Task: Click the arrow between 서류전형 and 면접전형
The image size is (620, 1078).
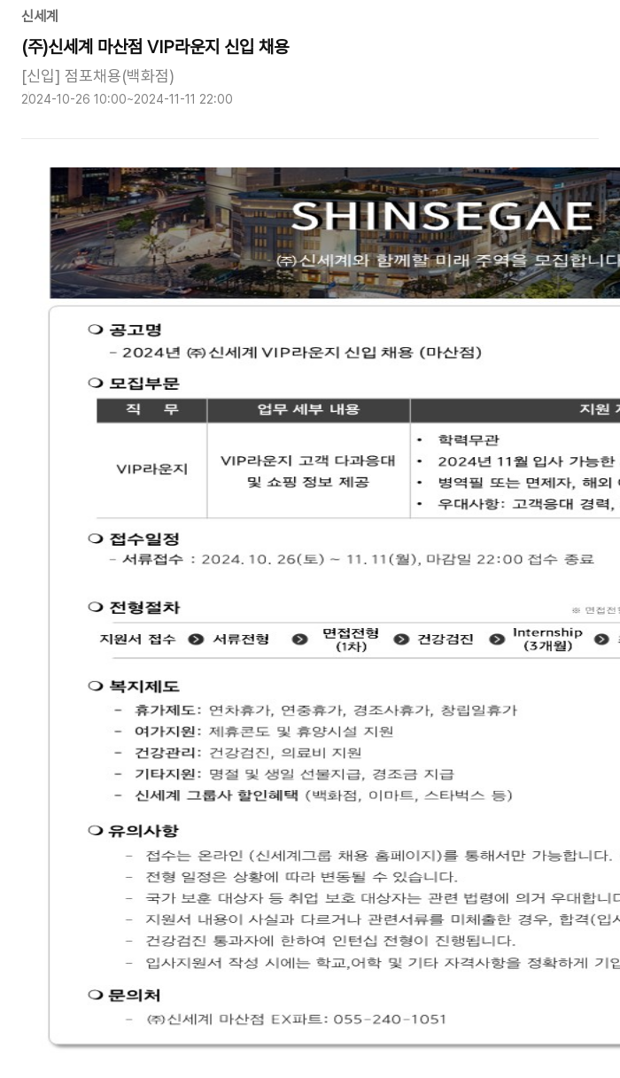Action: click(x=300, y=640)
